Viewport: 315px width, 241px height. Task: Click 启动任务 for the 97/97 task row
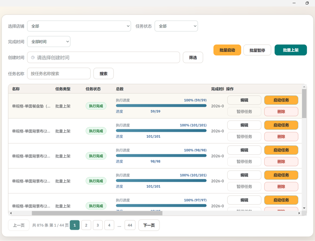click(281, 200)
